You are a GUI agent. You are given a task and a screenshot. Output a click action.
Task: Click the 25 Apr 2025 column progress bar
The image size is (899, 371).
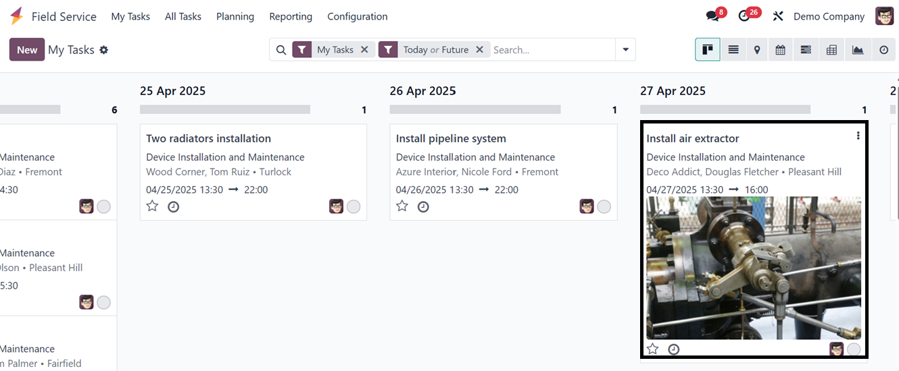tap(224, 109)
